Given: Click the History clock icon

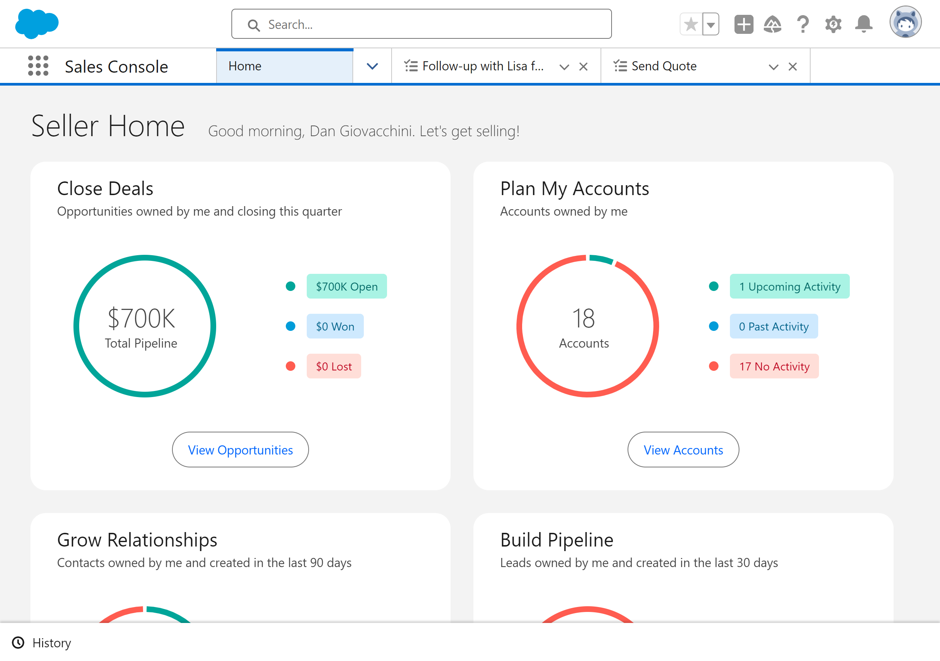Looking at the screenshot, I should [18, 643].
